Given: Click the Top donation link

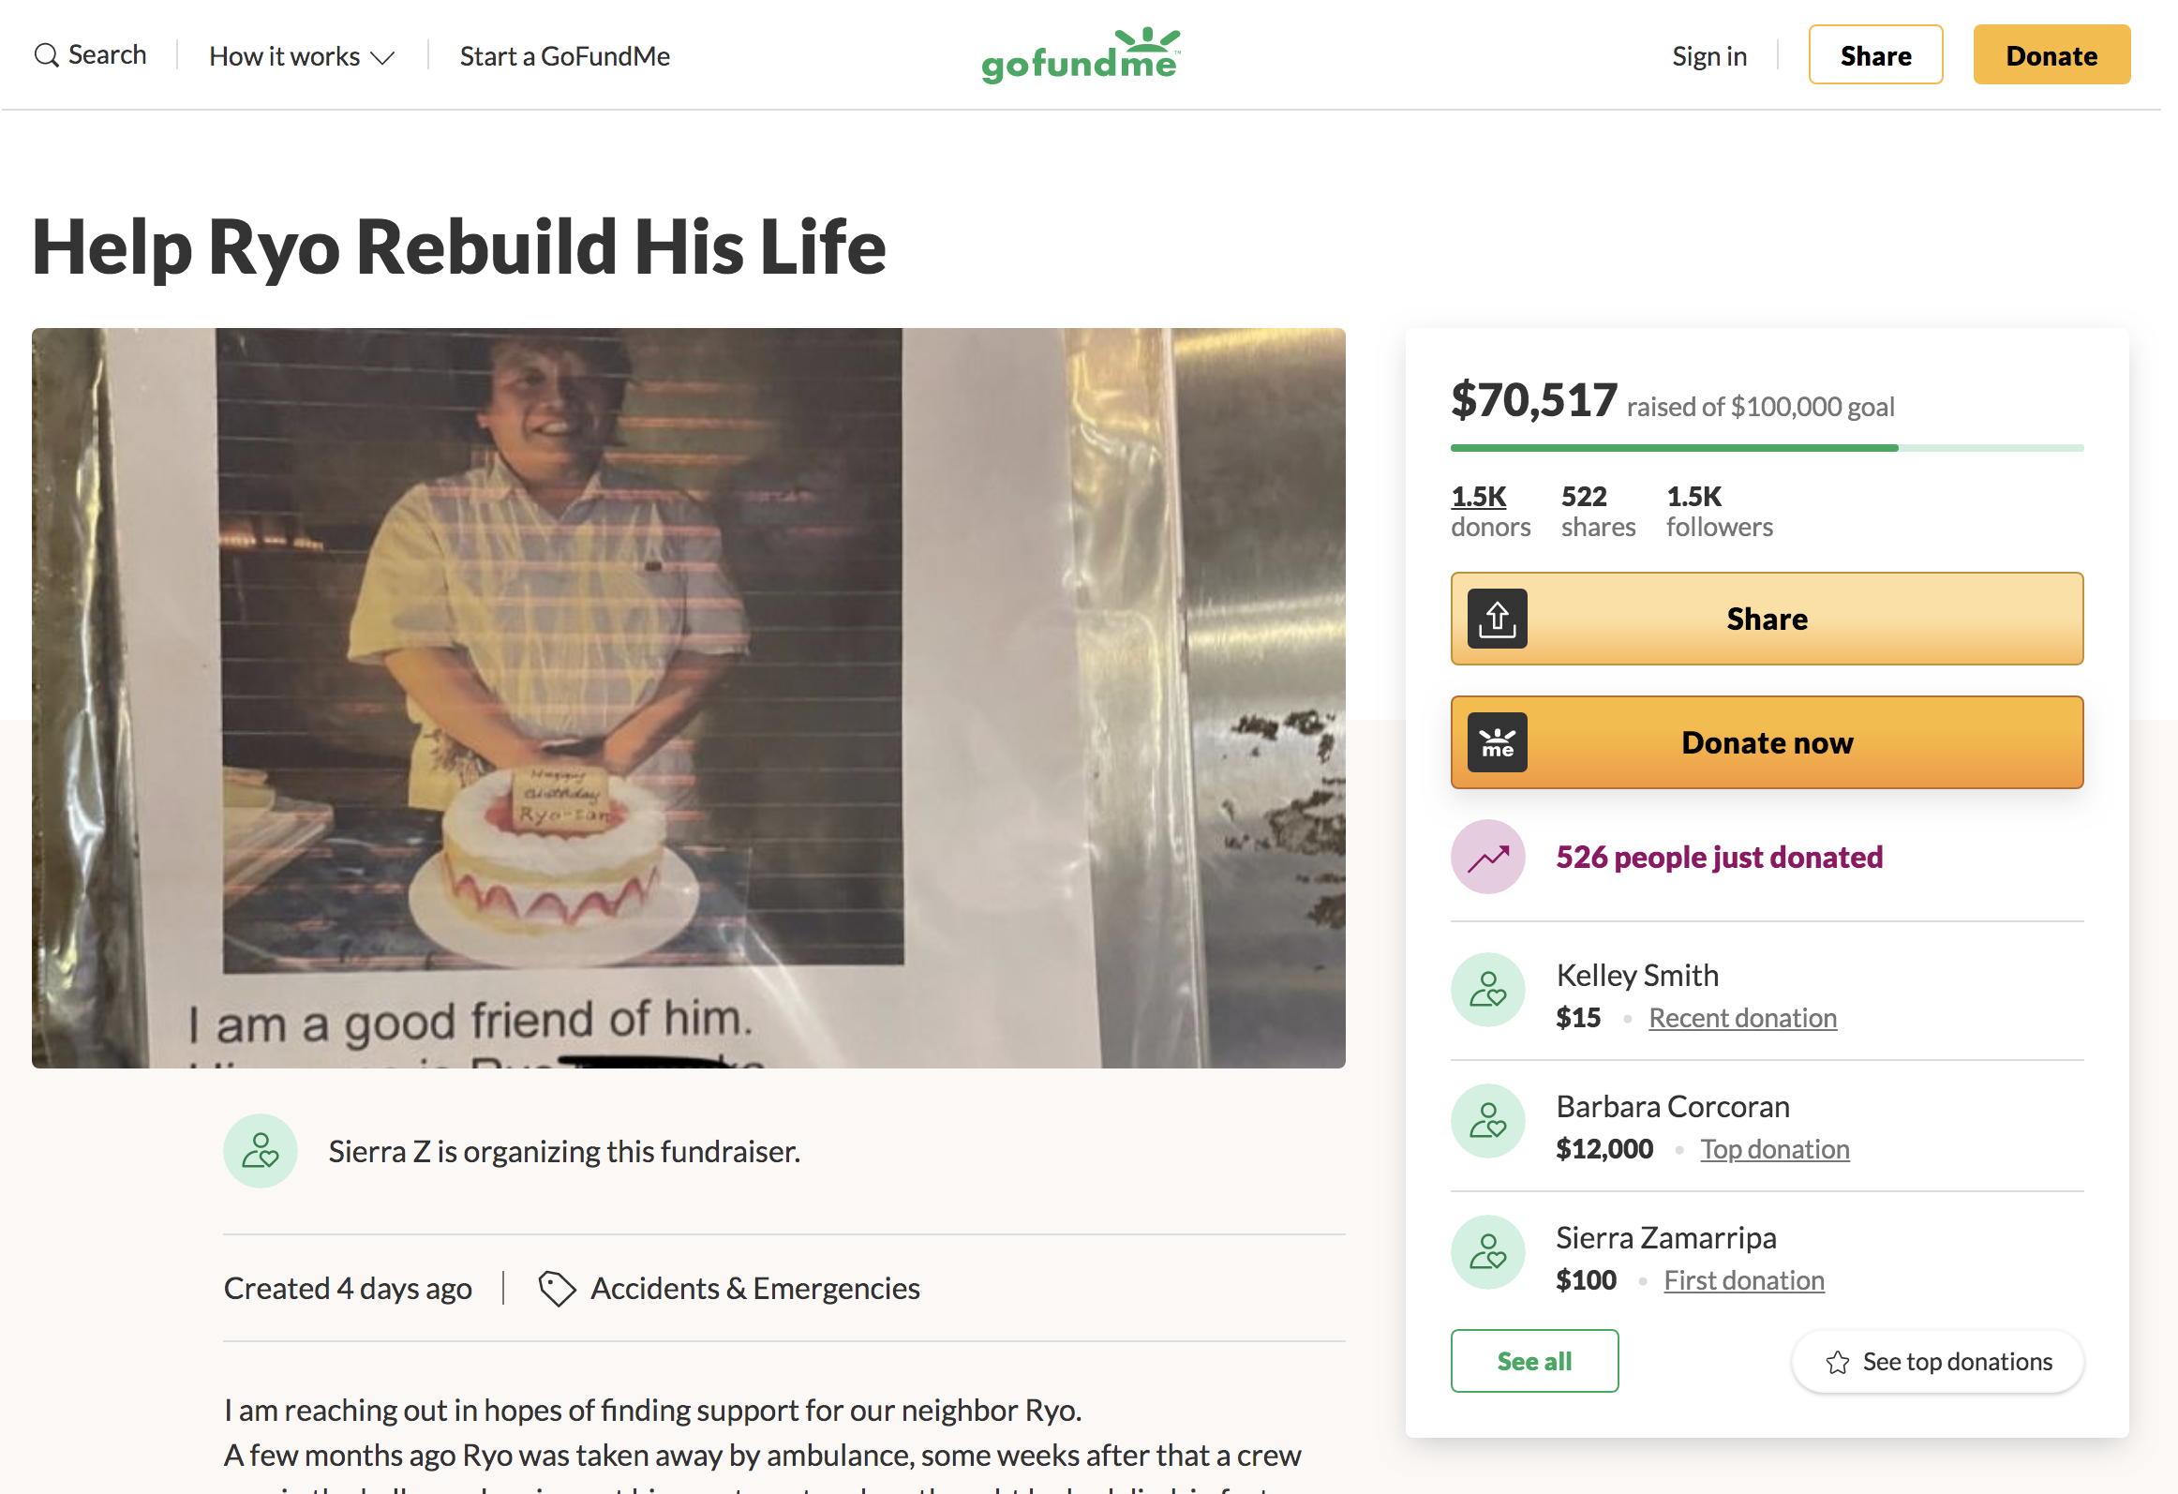Looking at the screenshot, I should [1774, 1149].
